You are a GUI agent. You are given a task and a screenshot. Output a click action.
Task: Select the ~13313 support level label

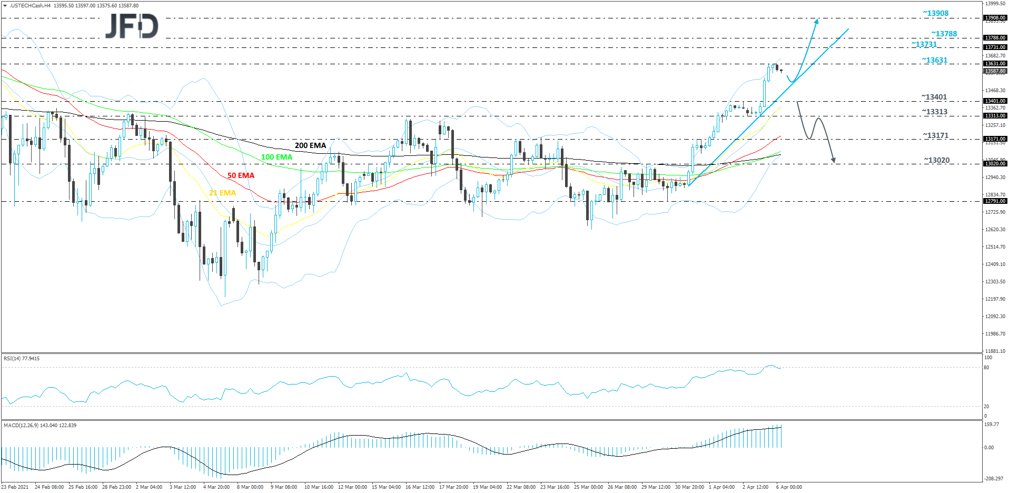point(934,112)
